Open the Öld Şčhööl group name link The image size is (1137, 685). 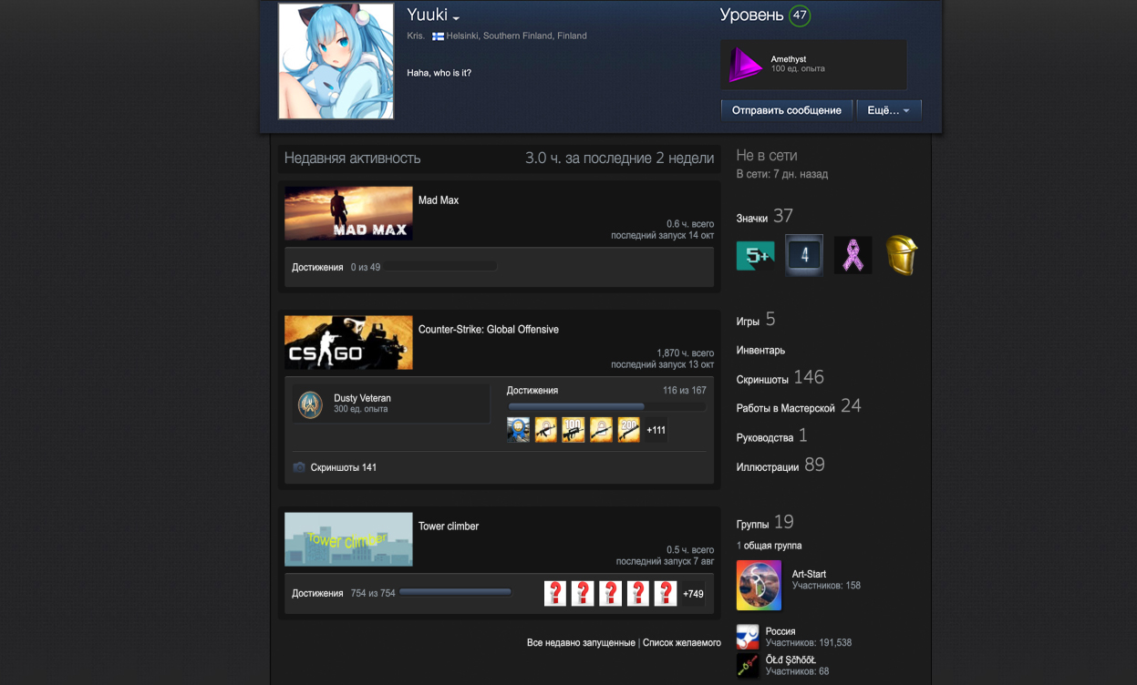click(791, 660)
